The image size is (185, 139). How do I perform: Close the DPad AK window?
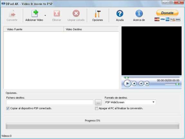[179, 2]
